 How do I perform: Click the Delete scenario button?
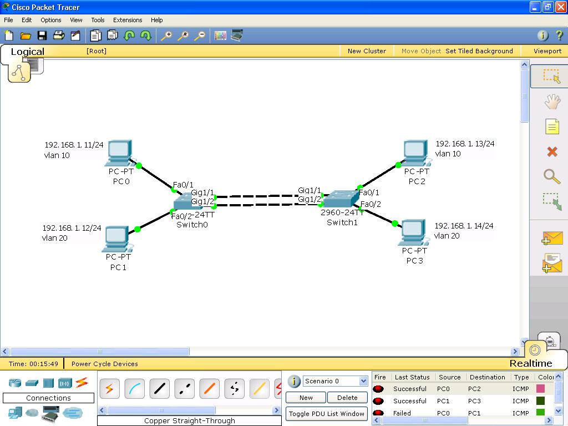(x=347, y=397)
